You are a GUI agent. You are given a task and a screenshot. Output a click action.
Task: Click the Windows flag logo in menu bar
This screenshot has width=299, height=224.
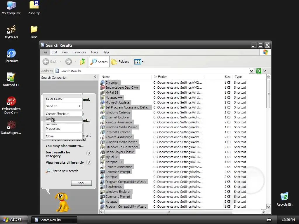click(265, 52)
